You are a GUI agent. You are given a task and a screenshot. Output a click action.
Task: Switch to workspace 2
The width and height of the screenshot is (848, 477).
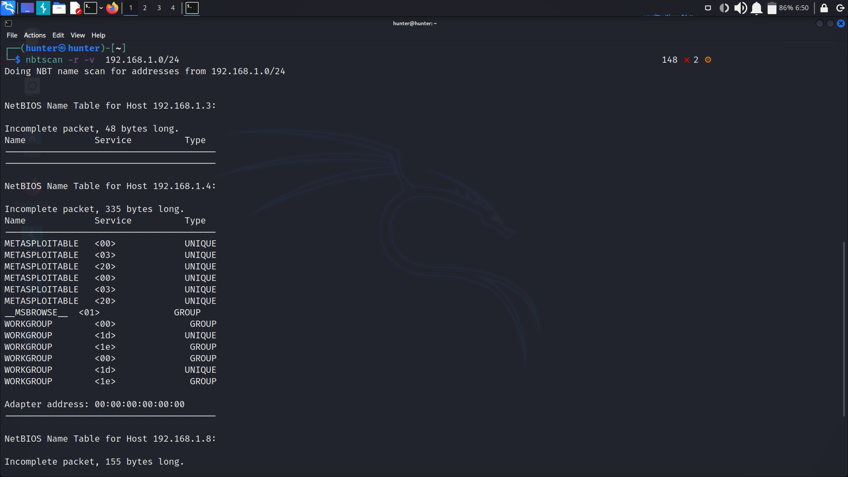pyautogui.click(x=144, y=8)
